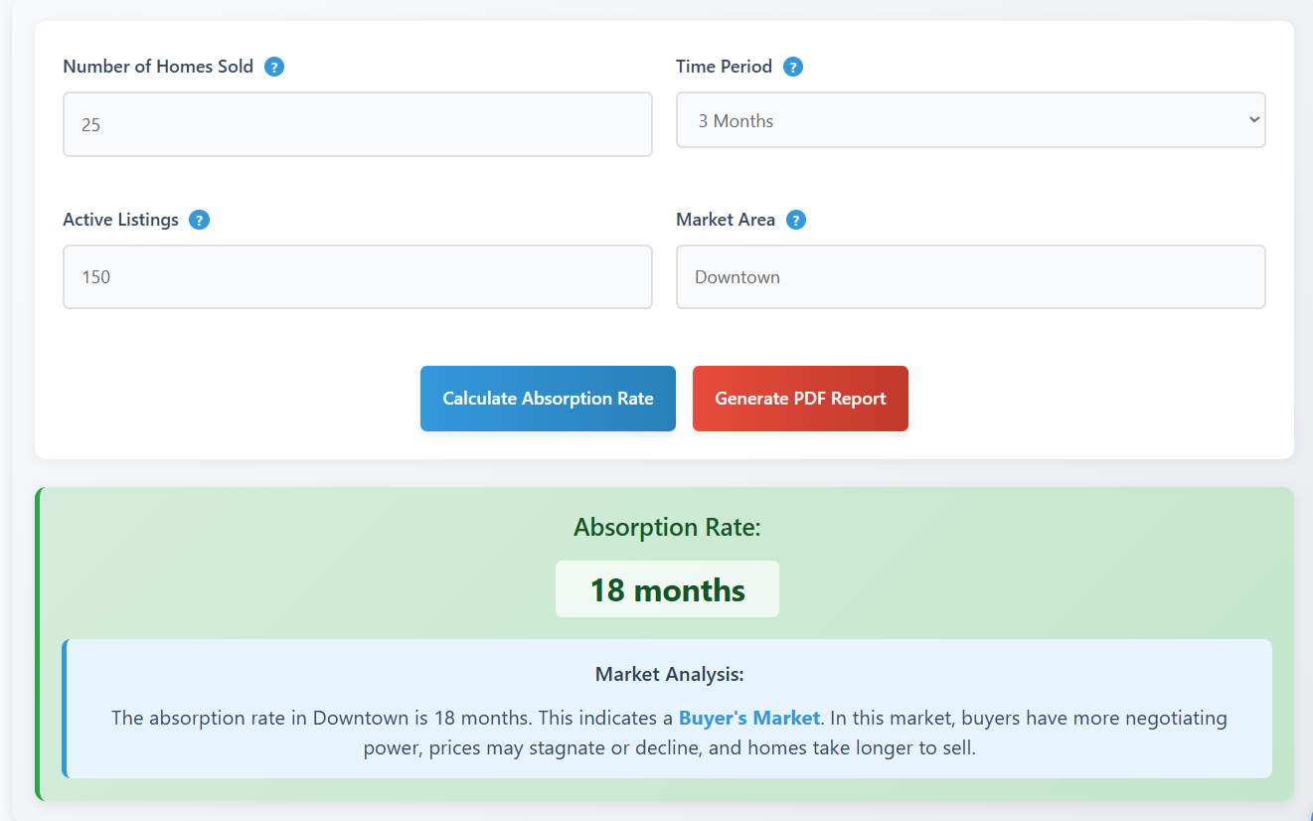Select the Active Listings input showing 150

coord(358,276)
